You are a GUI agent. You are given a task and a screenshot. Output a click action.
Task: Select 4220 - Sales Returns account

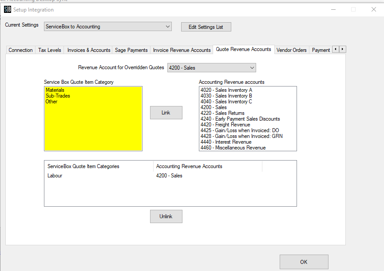tap(248, 113)
